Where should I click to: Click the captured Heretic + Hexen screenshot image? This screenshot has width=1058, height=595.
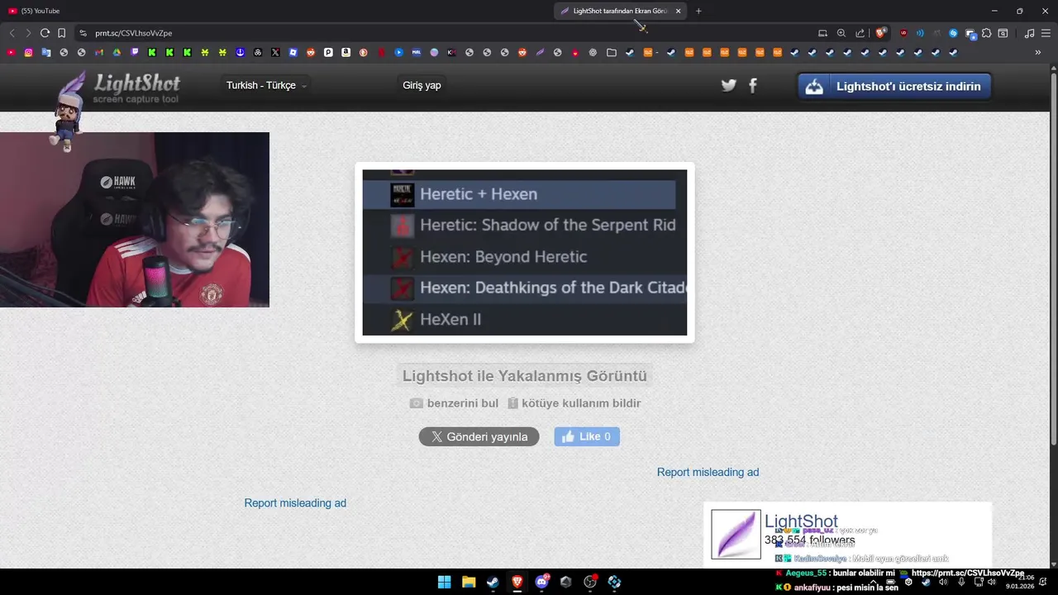[525, 252]
